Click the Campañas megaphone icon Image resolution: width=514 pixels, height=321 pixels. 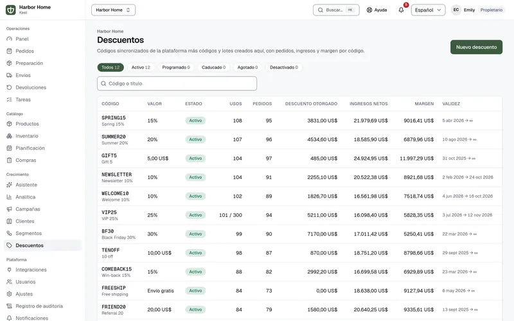click(x=9, y=209)
